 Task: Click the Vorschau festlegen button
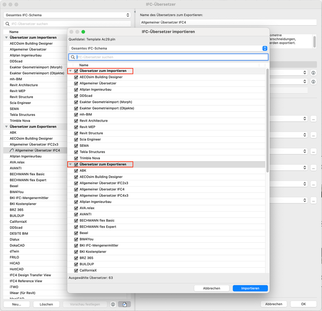click(x=85, y=304)
